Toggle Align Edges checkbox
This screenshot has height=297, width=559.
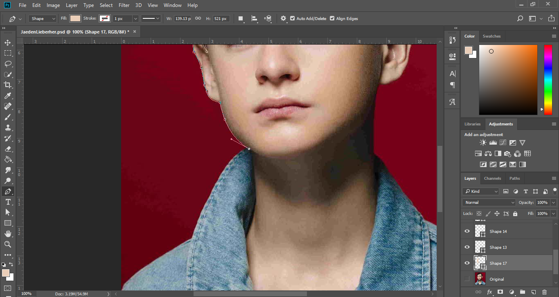[x=332, y=18]
